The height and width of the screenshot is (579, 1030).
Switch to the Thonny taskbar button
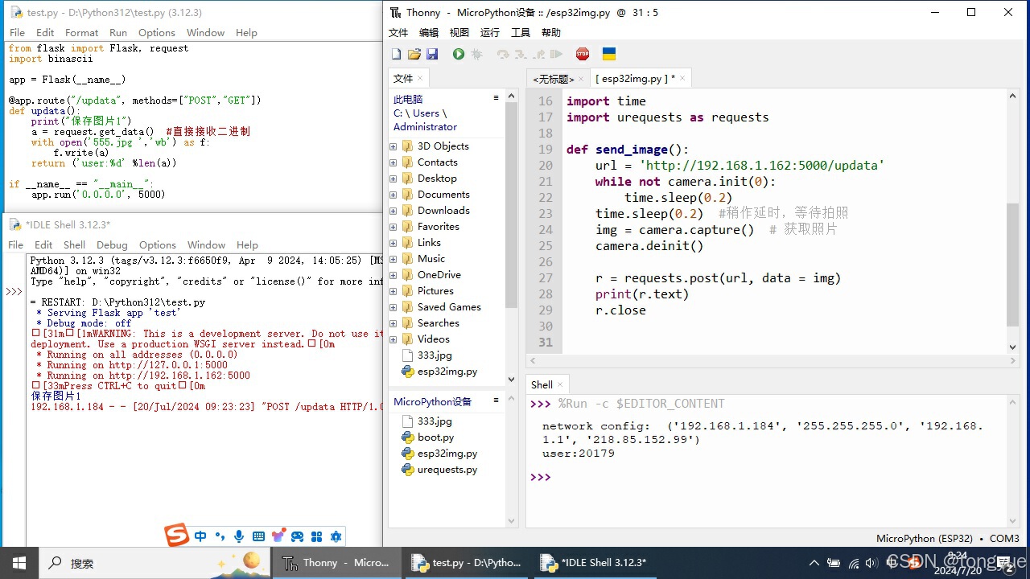click(336, 563)
